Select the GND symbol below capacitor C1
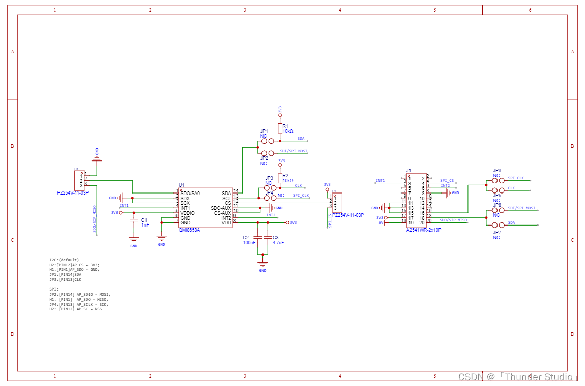585x386 pixels. pos(134,241)
